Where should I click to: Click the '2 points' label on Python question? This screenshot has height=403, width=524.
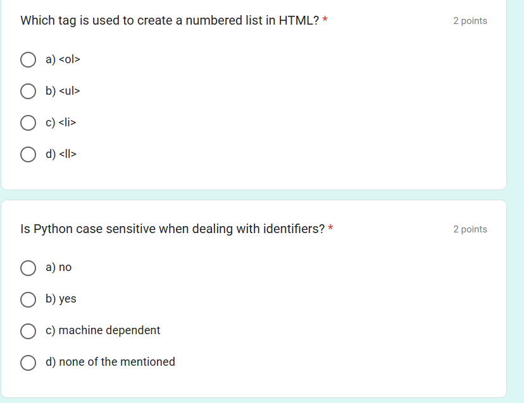click(470, 229)
